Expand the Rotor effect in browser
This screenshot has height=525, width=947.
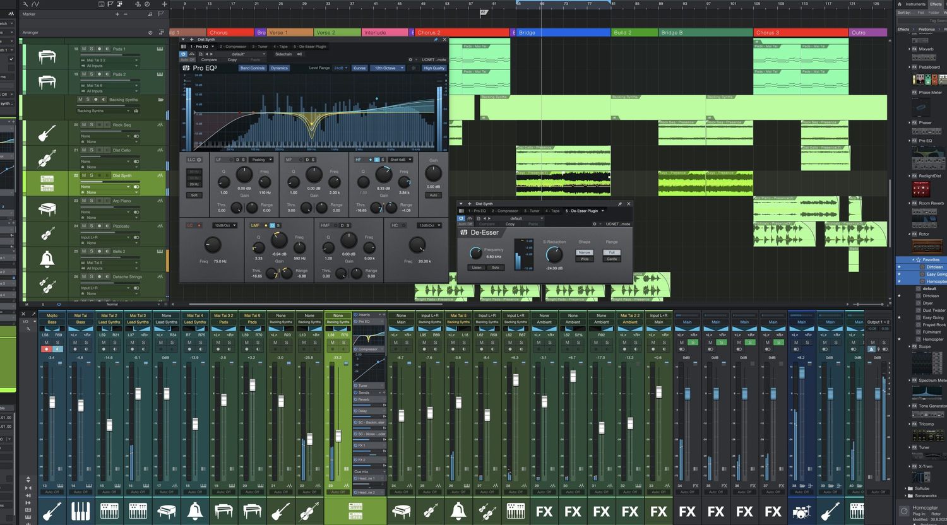[x=910, y=234]
